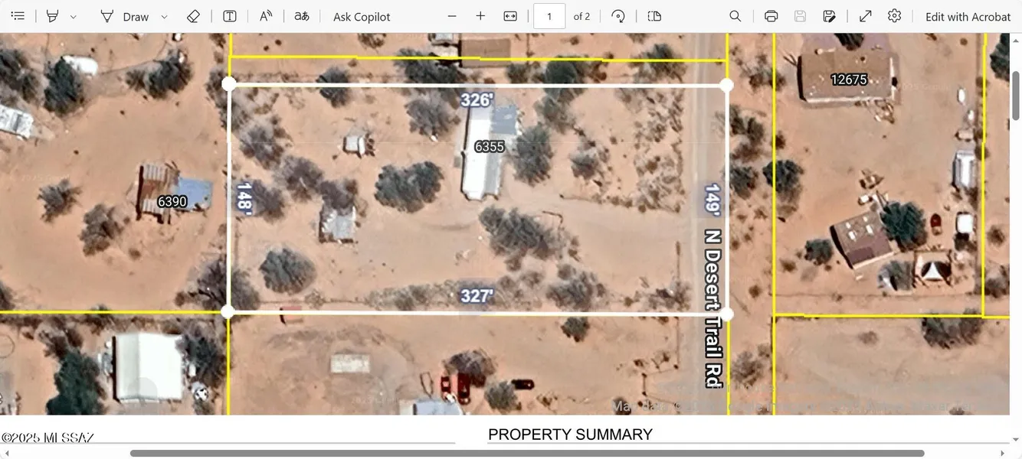Print the property summary PDF
Screen dimensions: 1022x459
[771, 15]
